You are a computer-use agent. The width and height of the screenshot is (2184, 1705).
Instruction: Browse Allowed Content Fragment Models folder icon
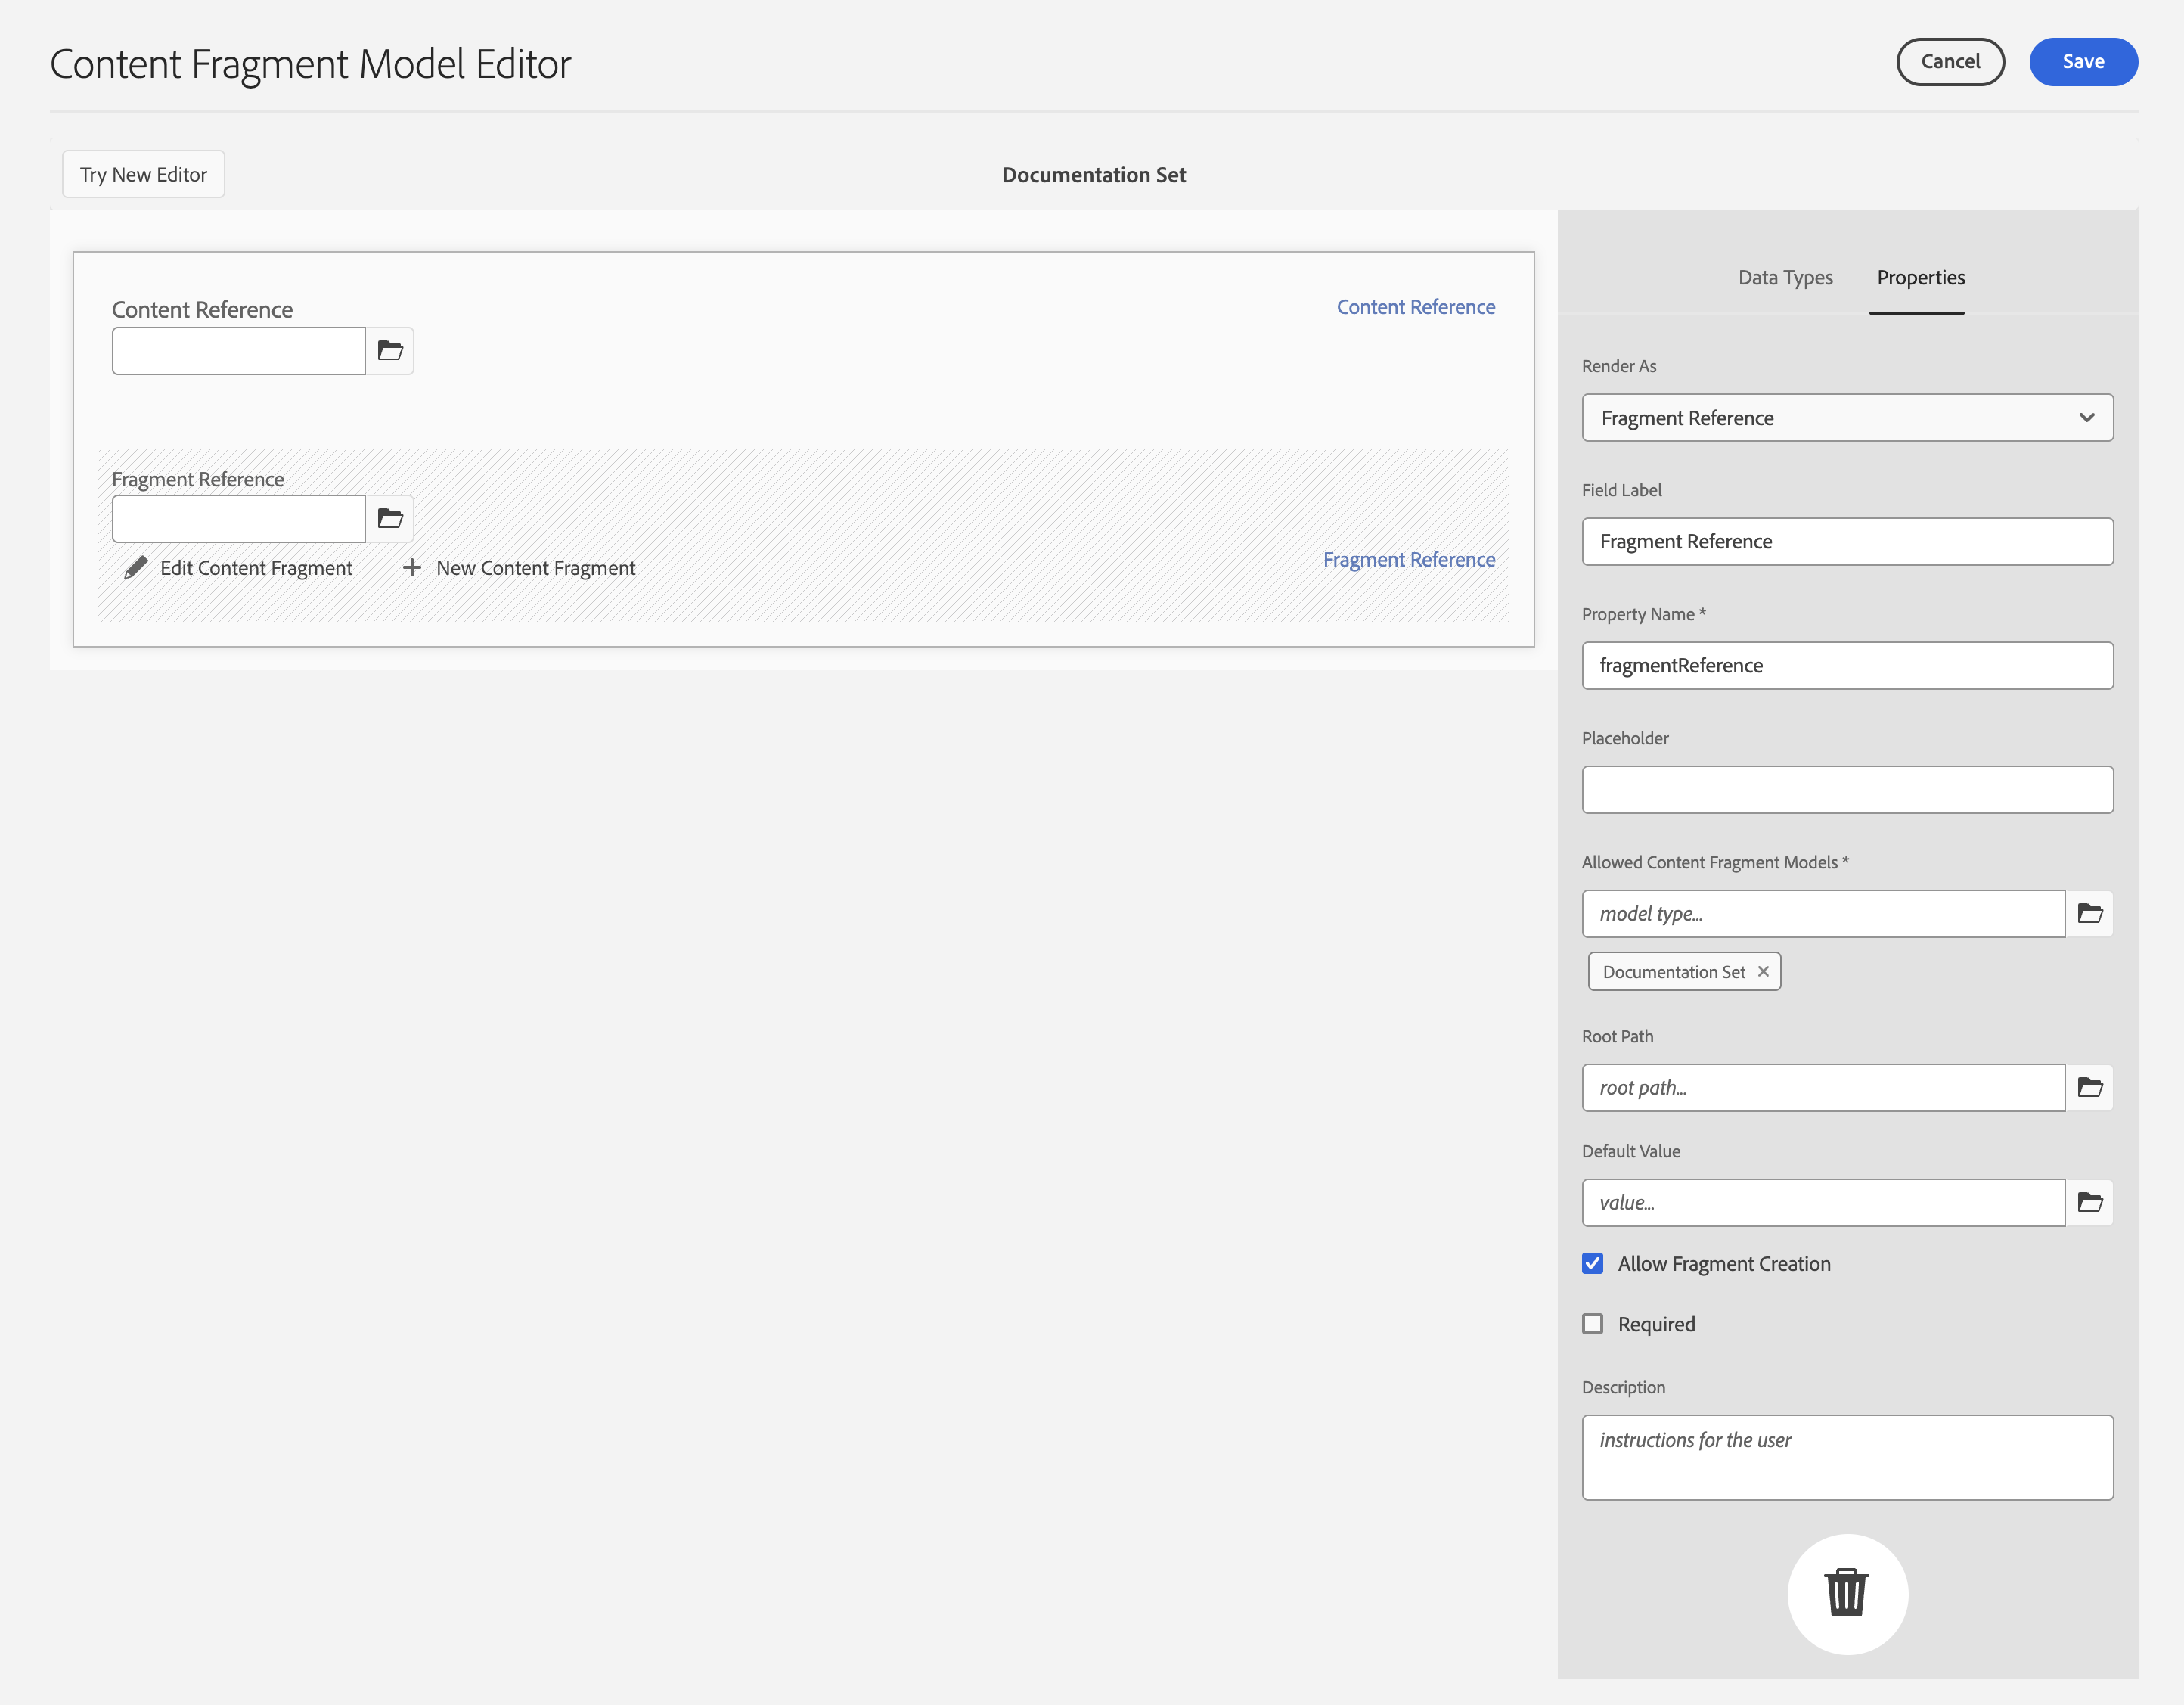pyautogui.click(x=2090, y=913)
